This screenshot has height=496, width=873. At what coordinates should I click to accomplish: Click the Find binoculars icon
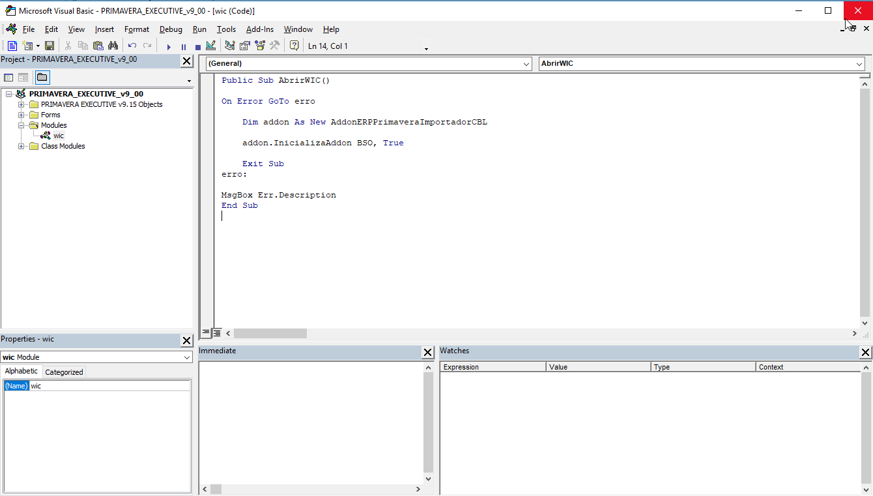coord(113,46)
